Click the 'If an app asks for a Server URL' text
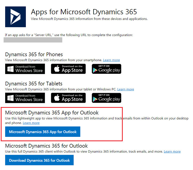Viewport: 193px width, 170px height. point(69,35)
